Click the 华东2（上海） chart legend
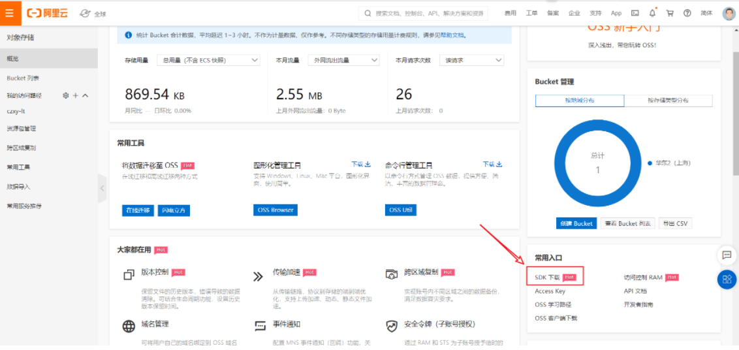The width and height of the screenshot is (739, 350). pyautogui.click(x=668, y=163)
